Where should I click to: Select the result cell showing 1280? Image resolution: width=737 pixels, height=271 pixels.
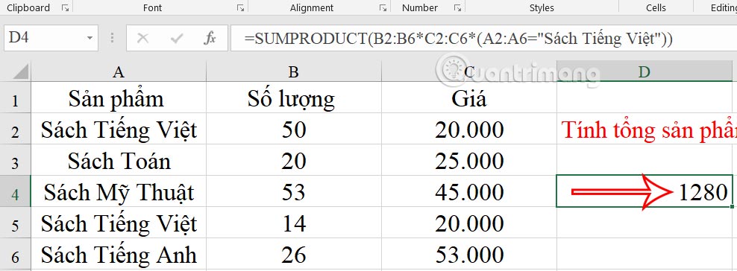[645, 191]
